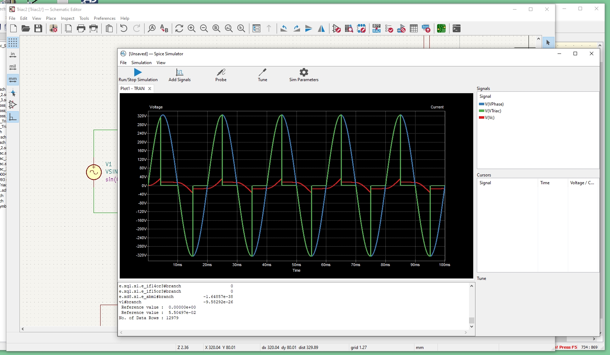Select the Probe tool

(221, 74)
